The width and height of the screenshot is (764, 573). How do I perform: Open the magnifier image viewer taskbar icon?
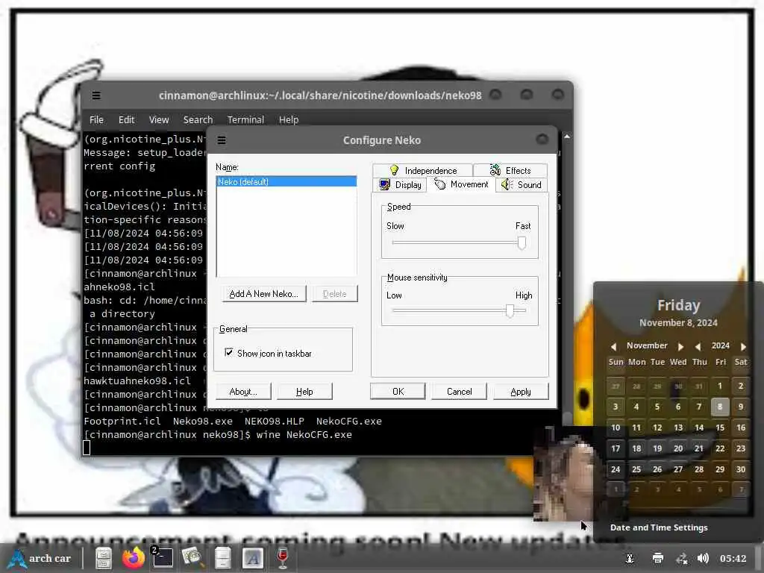192,558
